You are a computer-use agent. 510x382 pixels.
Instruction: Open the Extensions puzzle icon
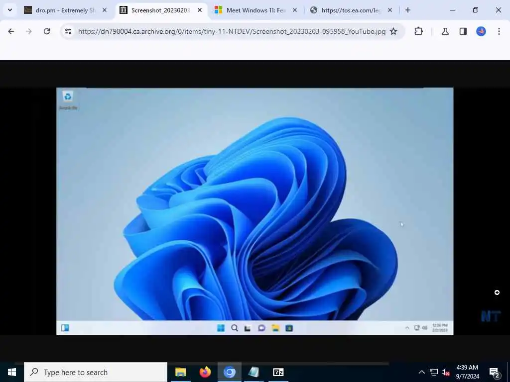418,31
